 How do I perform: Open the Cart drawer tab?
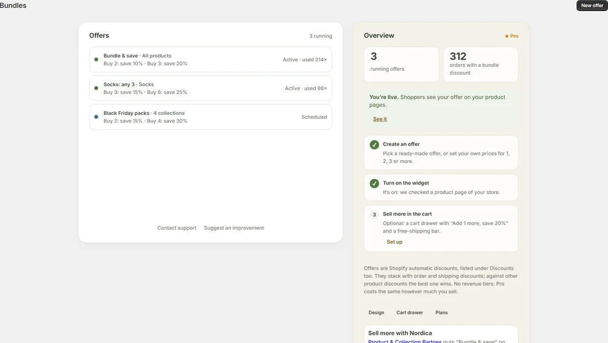410,313
